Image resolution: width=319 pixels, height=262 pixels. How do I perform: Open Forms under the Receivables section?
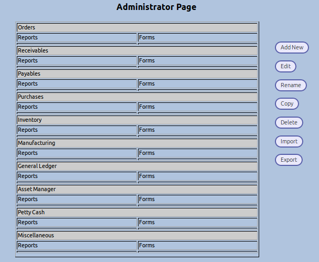197,61
